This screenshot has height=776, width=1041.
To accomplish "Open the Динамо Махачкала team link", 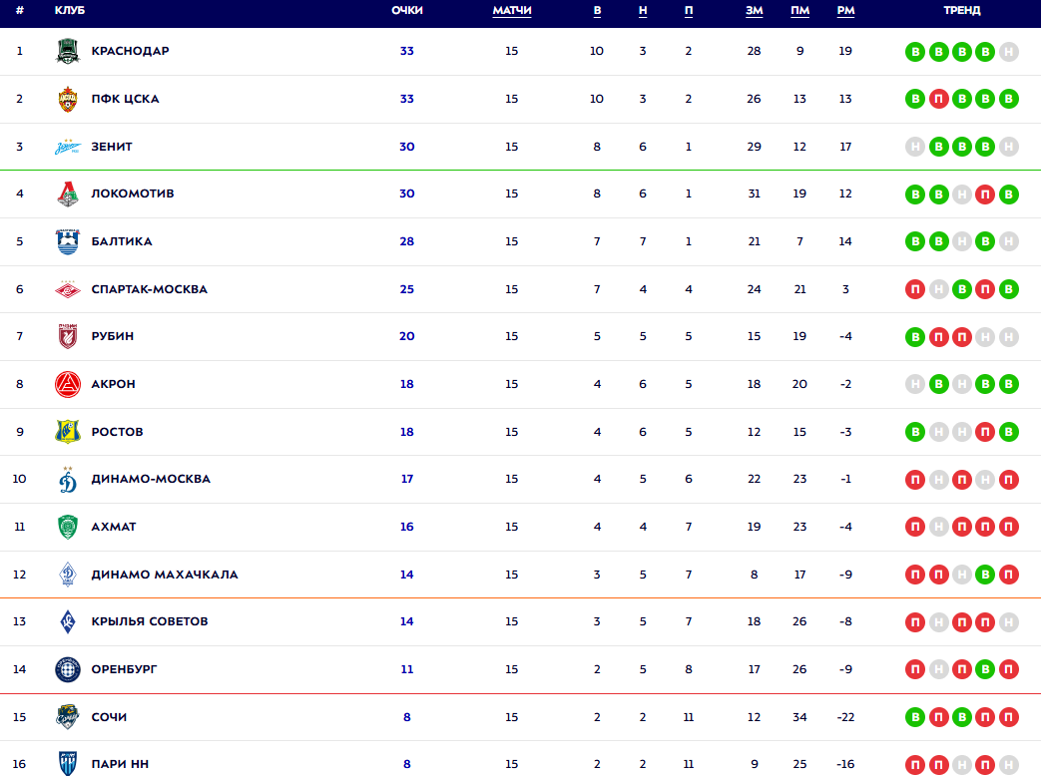I will coord(164,575).
